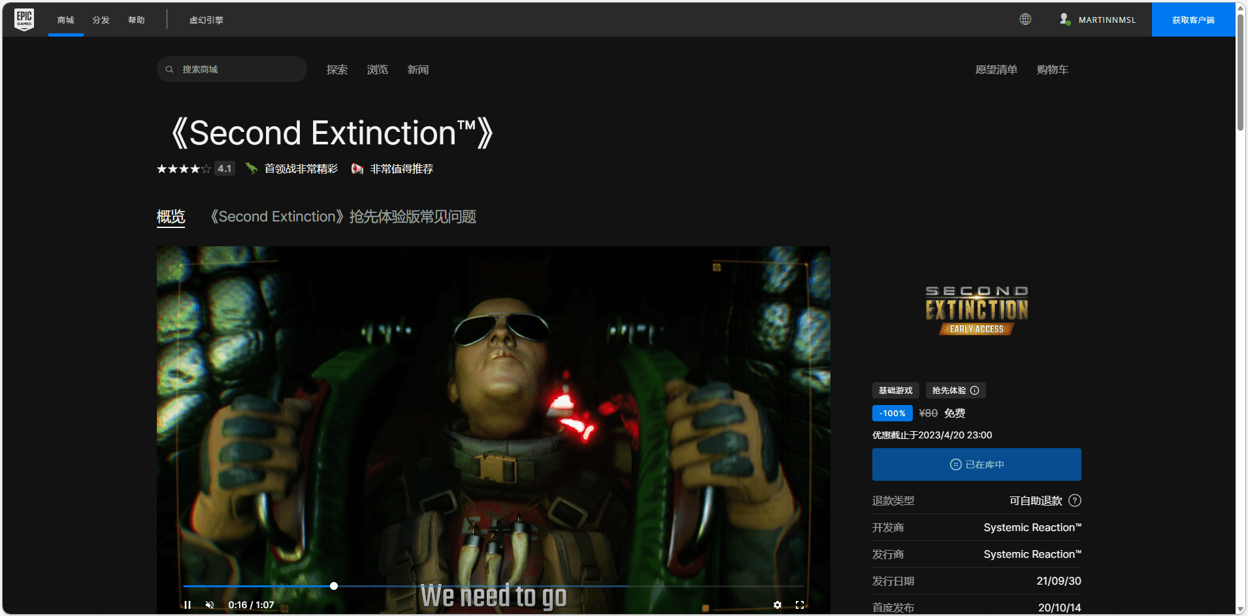Click the 0:16 / 1:07 timestamp
This screenshot has width=1248, height=616.
251,605
